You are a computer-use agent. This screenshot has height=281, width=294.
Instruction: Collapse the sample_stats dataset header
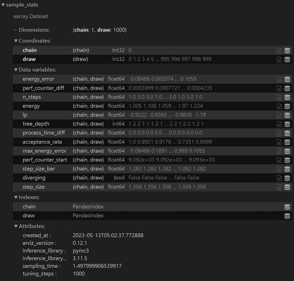click(x=4, y=5)
